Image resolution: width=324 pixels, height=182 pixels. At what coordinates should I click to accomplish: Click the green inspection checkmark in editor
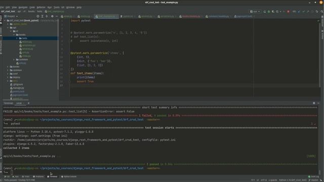point(318,21)
